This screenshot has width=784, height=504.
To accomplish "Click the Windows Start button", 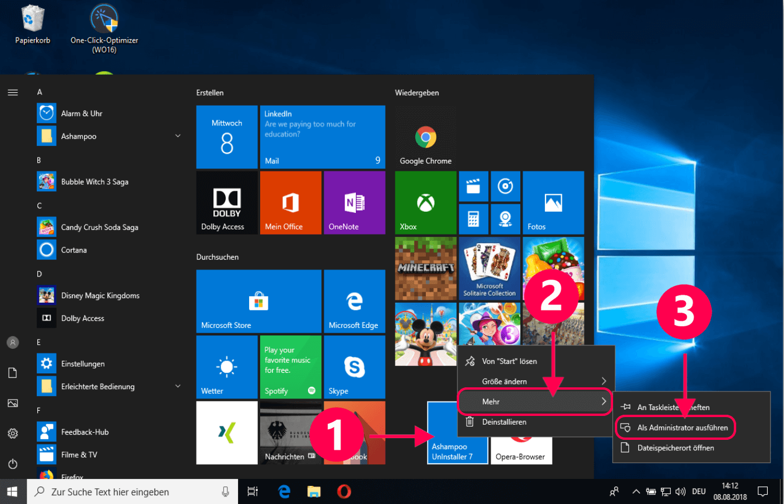I will tap(13, 492).
